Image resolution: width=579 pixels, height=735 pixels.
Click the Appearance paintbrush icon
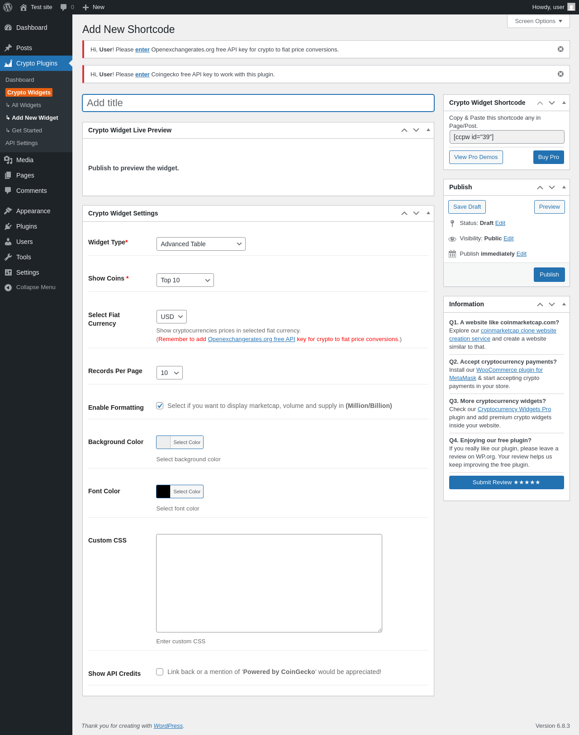8,211
